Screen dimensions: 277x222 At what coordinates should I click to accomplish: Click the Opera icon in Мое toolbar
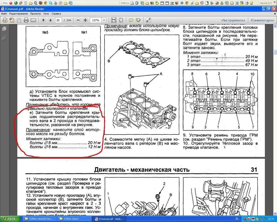[x=11, y=3]
